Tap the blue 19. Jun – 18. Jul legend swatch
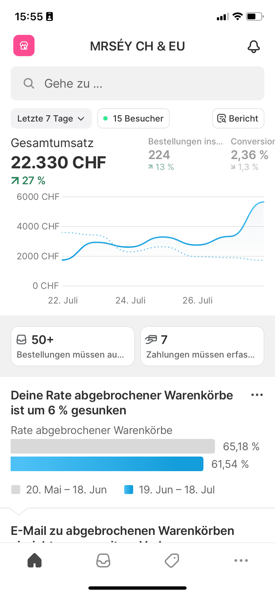 (129, 490)
